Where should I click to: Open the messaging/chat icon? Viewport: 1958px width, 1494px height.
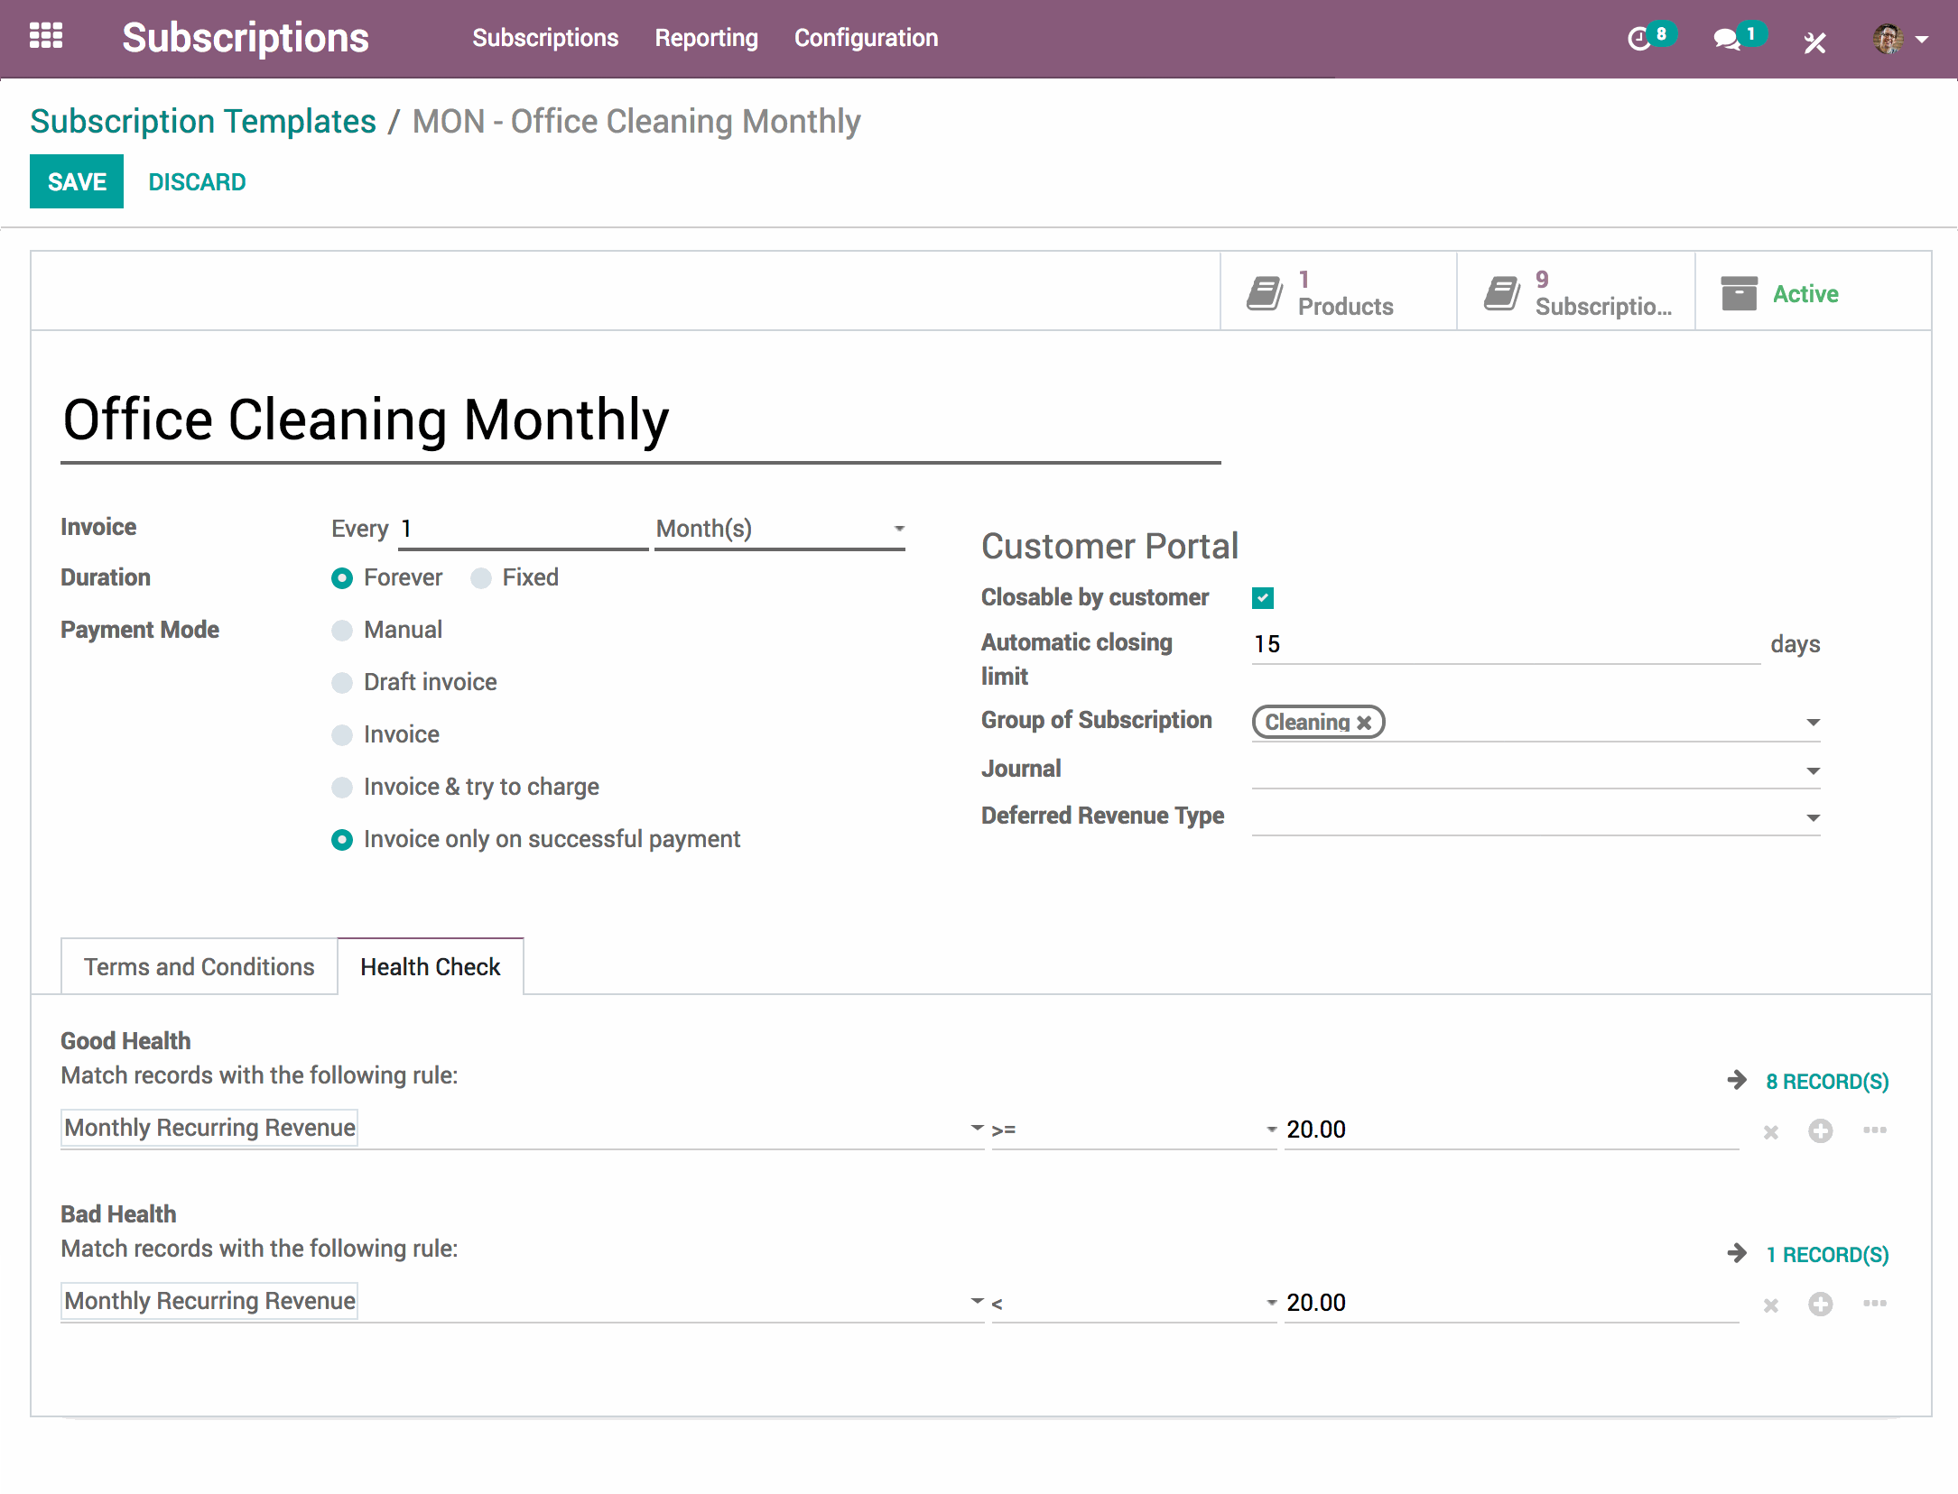click(x=1727, y=38)
